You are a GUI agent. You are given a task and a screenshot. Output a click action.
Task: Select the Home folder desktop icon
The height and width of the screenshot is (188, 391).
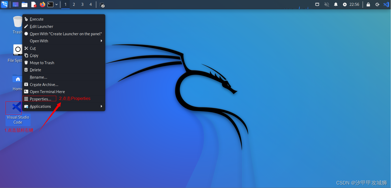point(18,82)
